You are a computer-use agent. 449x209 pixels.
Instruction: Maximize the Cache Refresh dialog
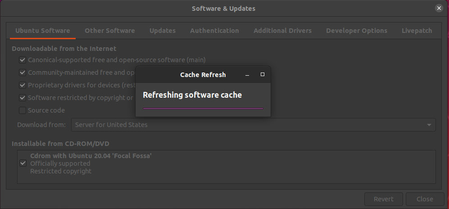pos(263,75)
